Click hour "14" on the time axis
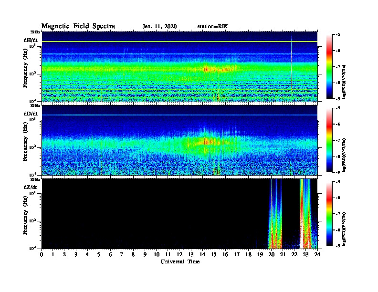Image resolution: width=378 pixels, height=292 pixels. (202, 255)
